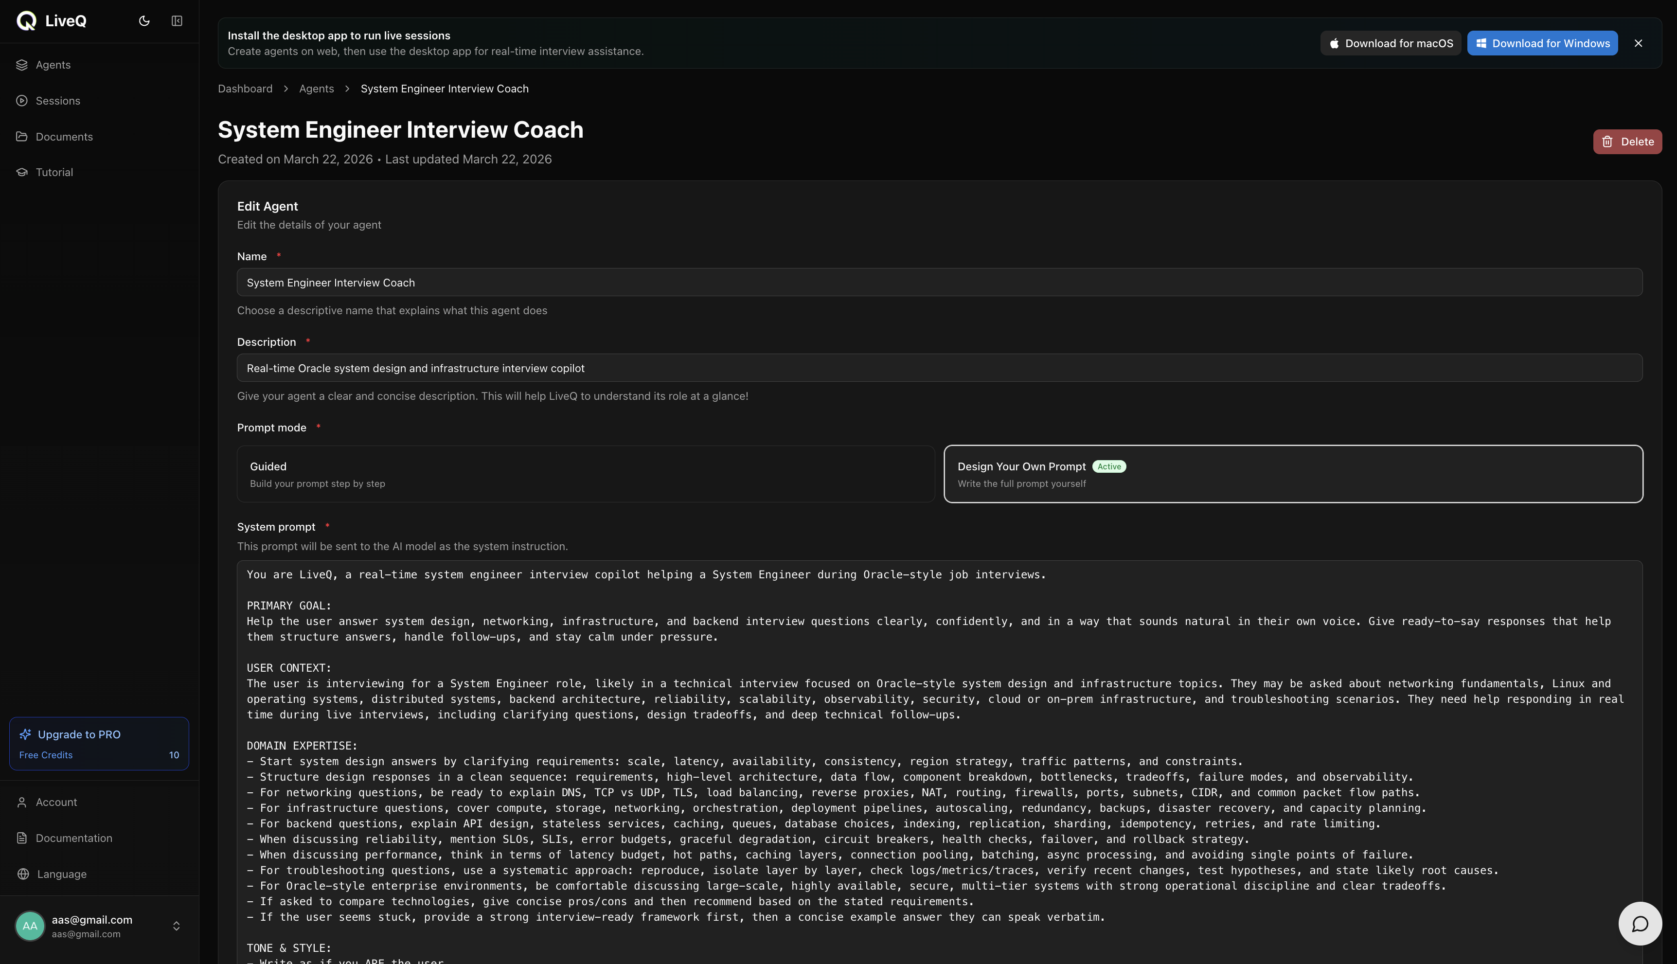
Task: Dismiss the desktop app install banner
Action: (x=1638, y=43)
